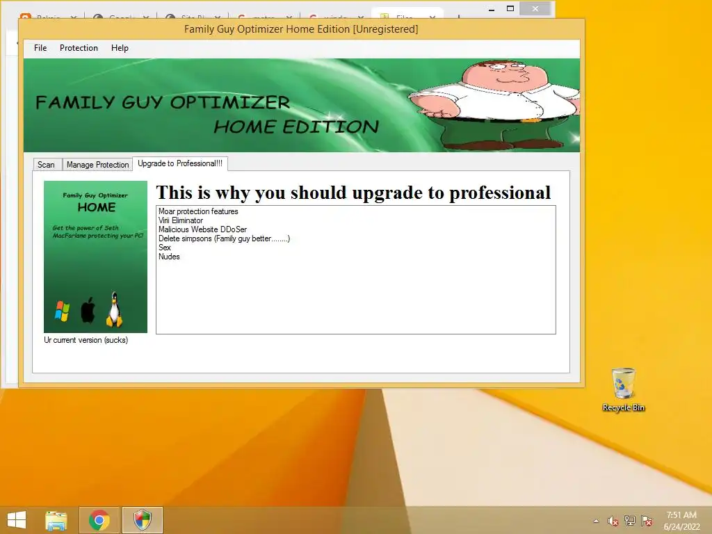The image size is (712, 534).
Task: Open File Explorer from the taskbar
Action: [56, 520]
